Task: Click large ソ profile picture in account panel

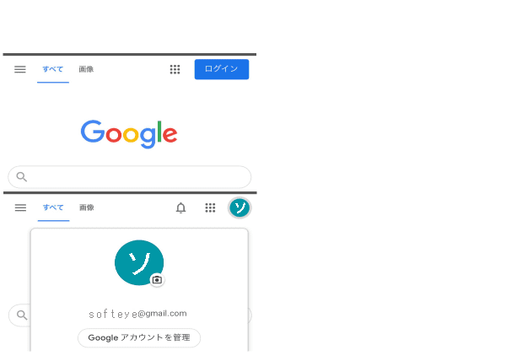Action: [139, 262]
